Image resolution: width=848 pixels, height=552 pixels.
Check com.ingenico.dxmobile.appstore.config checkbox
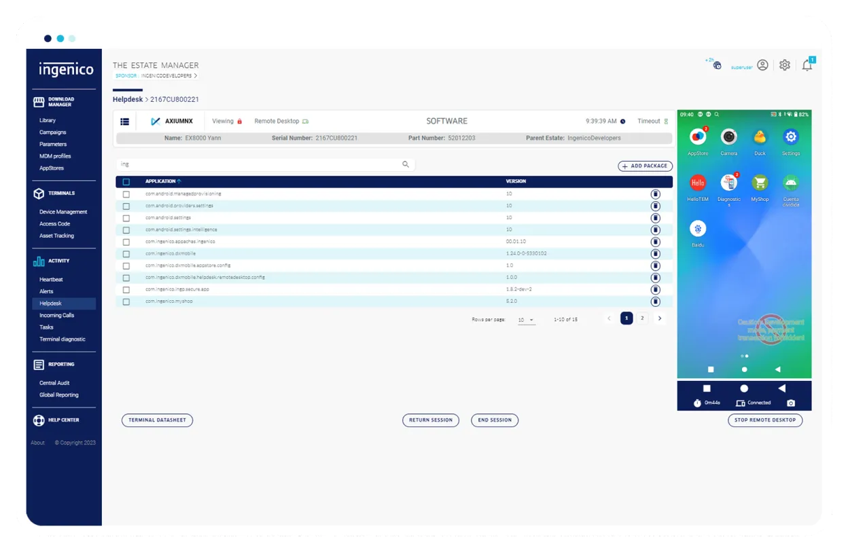tap(126, 265)
